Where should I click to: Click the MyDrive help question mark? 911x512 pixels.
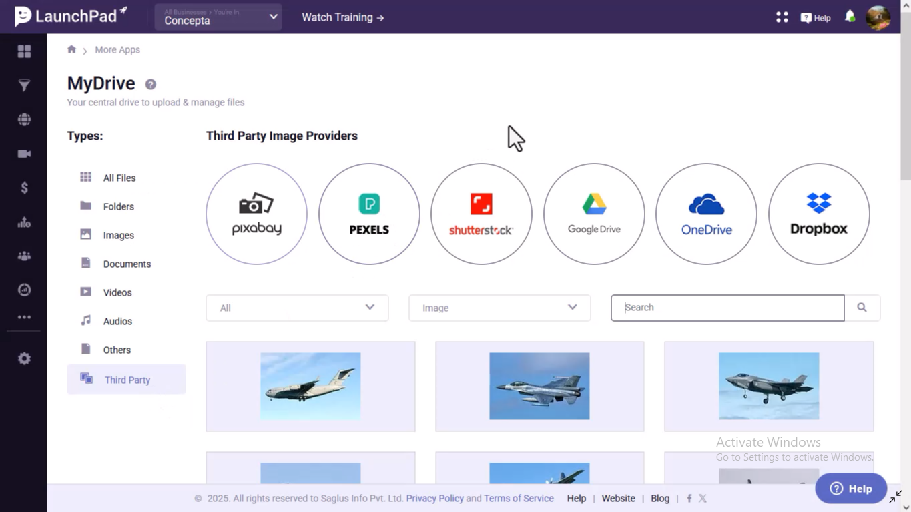(x=151, y=85)
